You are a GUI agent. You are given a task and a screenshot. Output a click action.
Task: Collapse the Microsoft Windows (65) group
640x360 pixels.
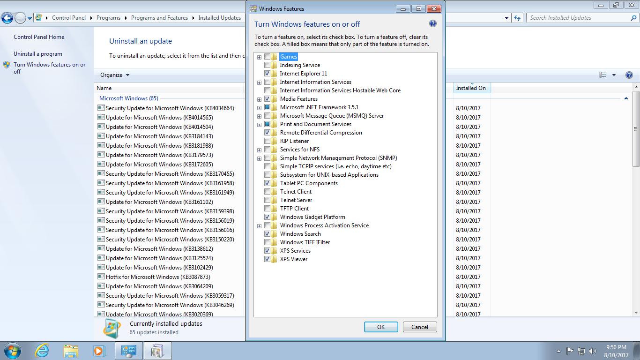coord(626,98)
